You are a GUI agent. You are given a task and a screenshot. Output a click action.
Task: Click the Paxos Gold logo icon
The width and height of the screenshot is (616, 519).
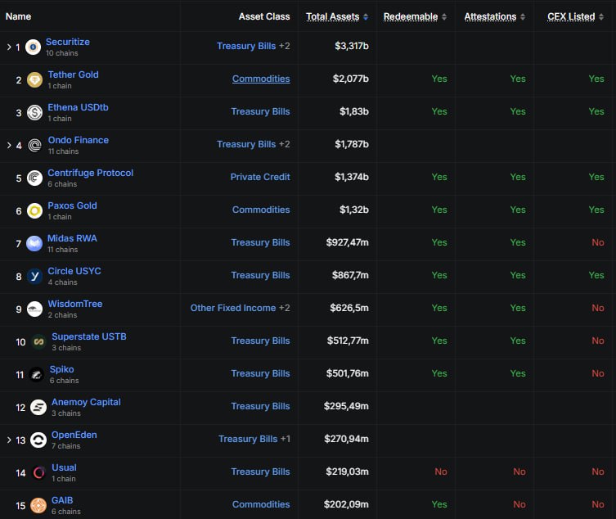pyautogui.click(x=34, y=210)
